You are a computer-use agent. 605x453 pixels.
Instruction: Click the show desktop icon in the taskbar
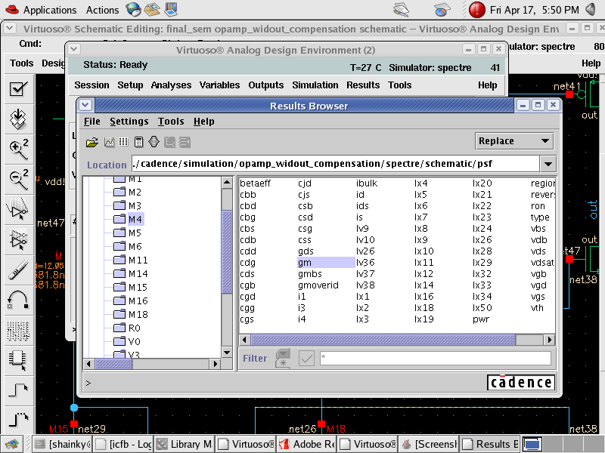[x=11, y=444]
